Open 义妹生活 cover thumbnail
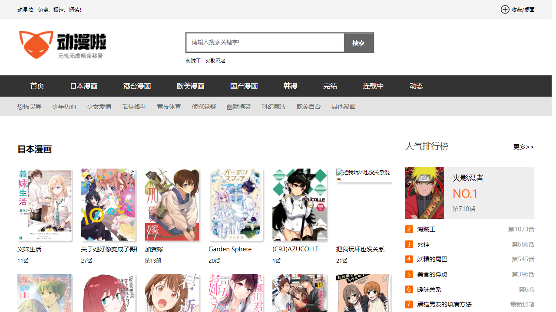Viewport: 556px width, 312px height. click(x=44, y=205)
